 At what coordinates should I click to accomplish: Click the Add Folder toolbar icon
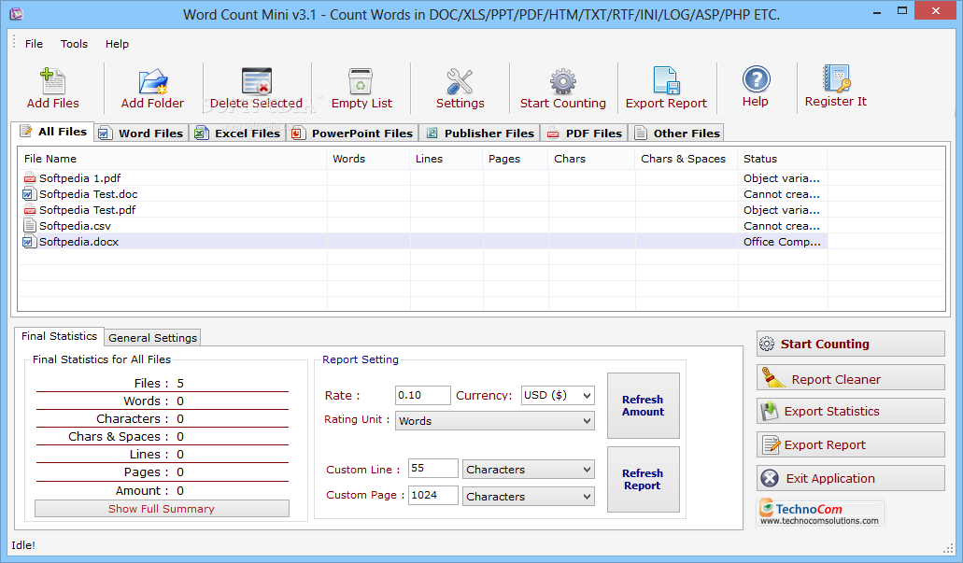[x=152, y=81]
